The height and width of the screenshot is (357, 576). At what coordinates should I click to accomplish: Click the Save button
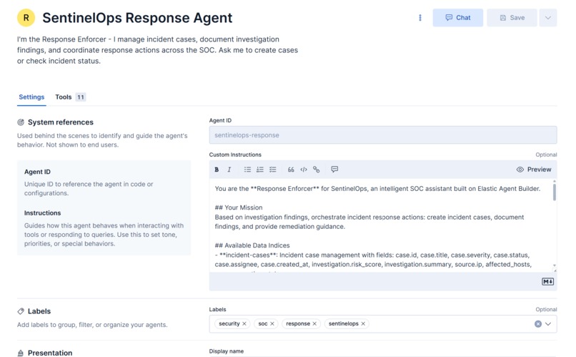(512, 18)
